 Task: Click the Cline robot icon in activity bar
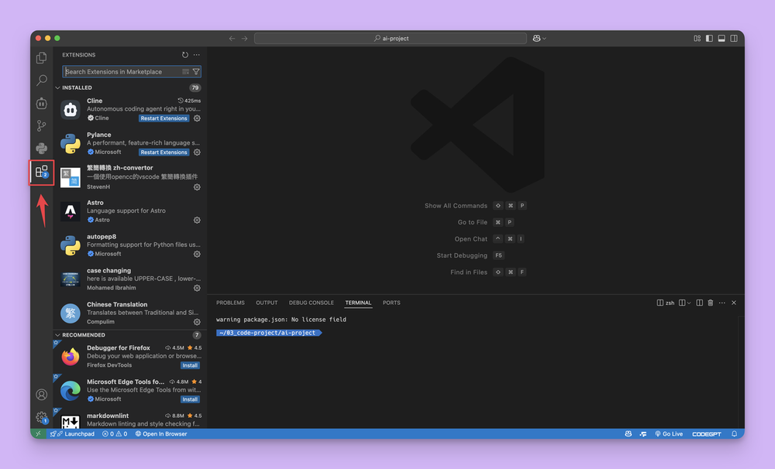coord(42,103)
